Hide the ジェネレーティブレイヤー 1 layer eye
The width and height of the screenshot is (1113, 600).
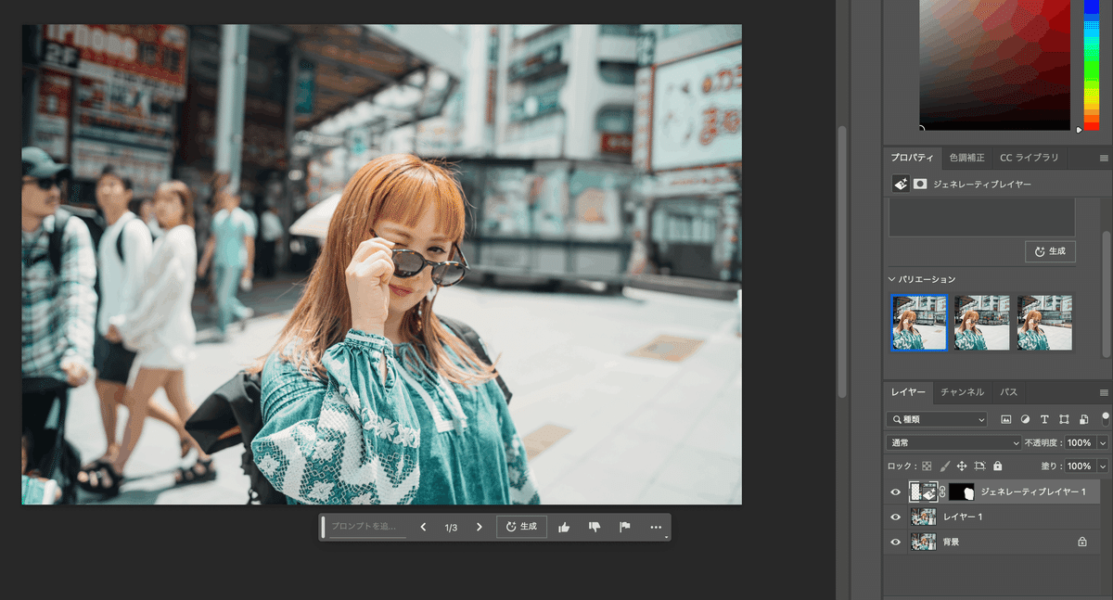(895, 491)
